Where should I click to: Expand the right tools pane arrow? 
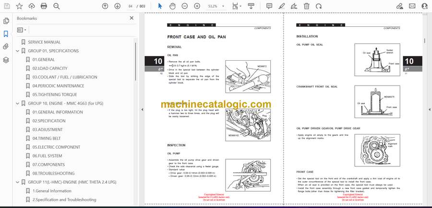pyautogui.click(x=429, y=109)
